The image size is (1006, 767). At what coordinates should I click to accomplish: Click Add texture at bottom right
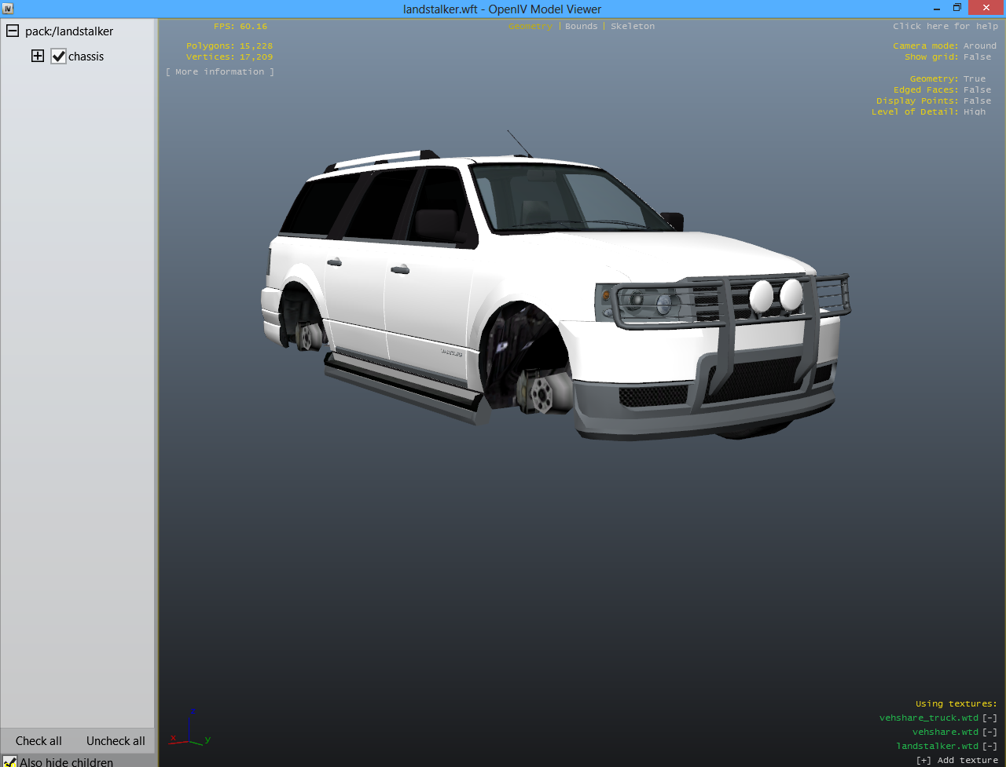(x=956, y=760)
